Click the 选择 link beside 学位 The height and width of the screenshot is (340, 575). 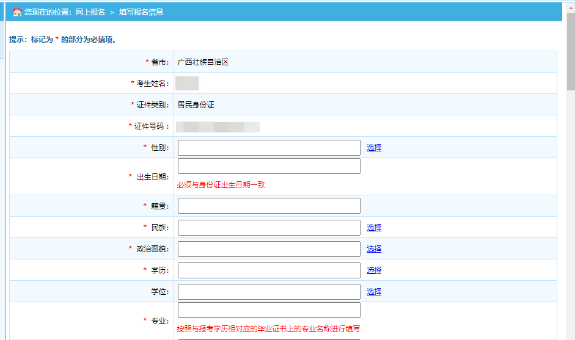(374, 292)
